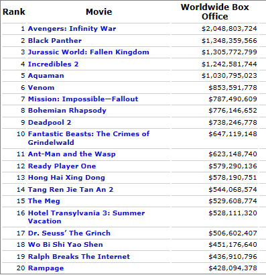This screenshot has width=266, height=275.
Task: Open the Black Panther movie link
Action: pyautogui.click(x=55, y=40)
